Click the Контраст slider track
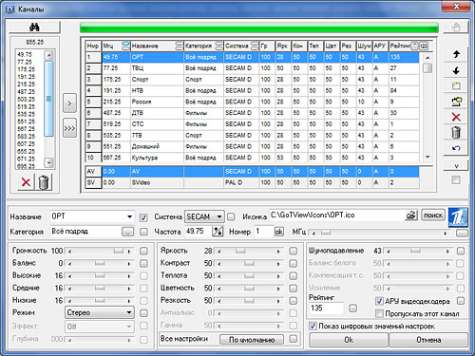475x356 pixels. 249,263
